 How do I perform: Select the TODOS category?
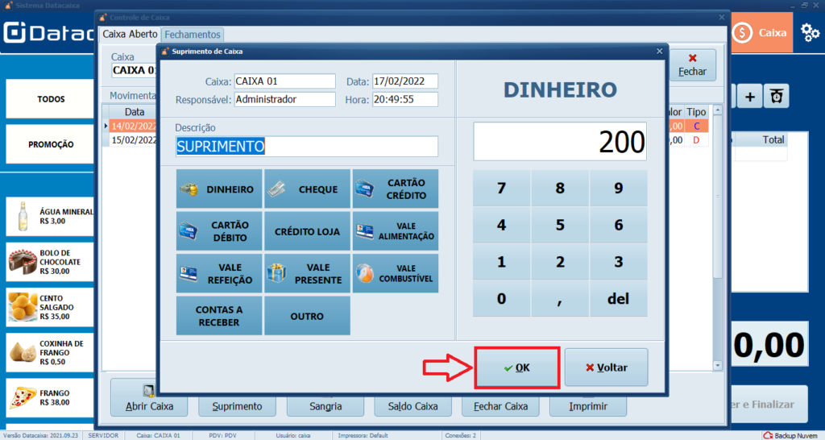click(x=51, y=99)
